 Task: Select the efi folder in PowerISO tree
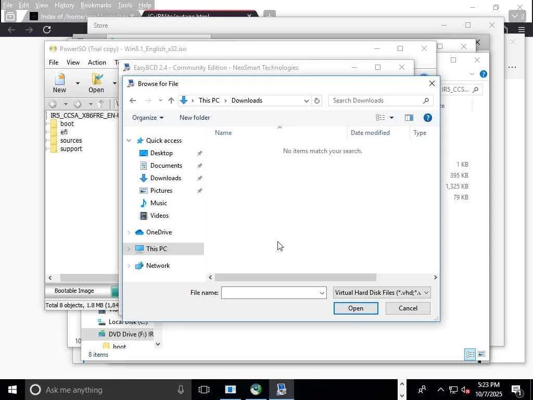[x=64, y=132]
